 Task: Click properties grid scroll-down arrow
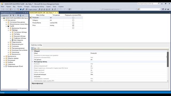click(x=168, y=81)
